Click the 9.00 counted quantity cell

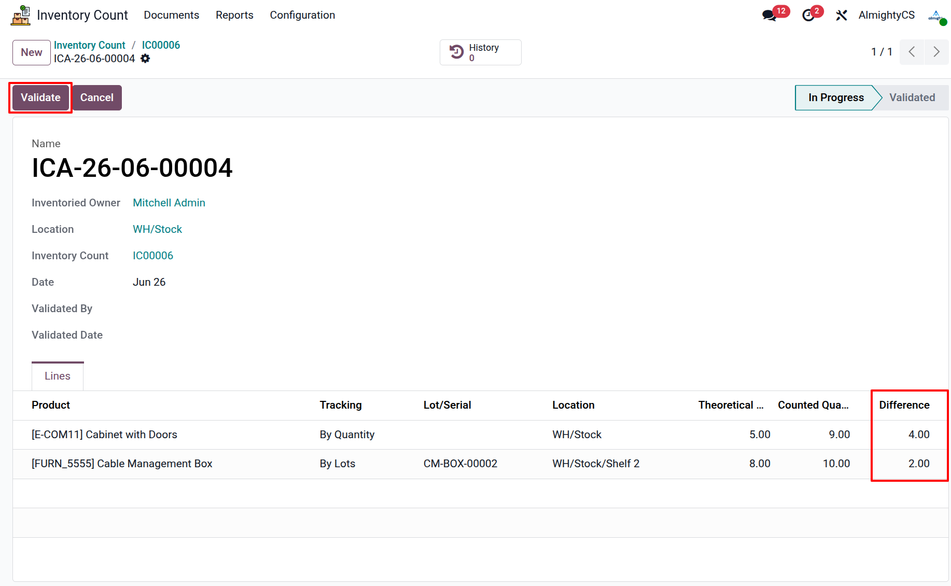coord(839,435)
